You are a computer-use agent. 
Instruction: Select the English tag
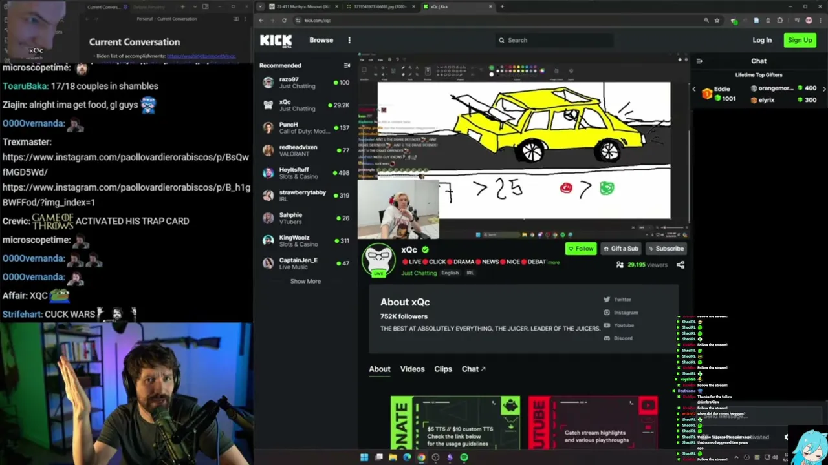[450, 273]
